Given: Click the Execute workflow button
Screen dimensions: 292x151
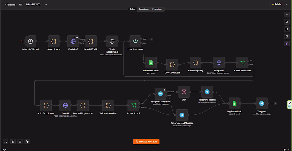Looking at the screenshot, I should [146, 142].
